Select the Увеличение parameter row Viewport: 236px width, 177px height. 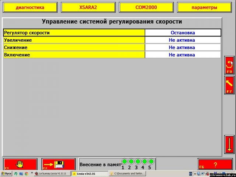74,40
